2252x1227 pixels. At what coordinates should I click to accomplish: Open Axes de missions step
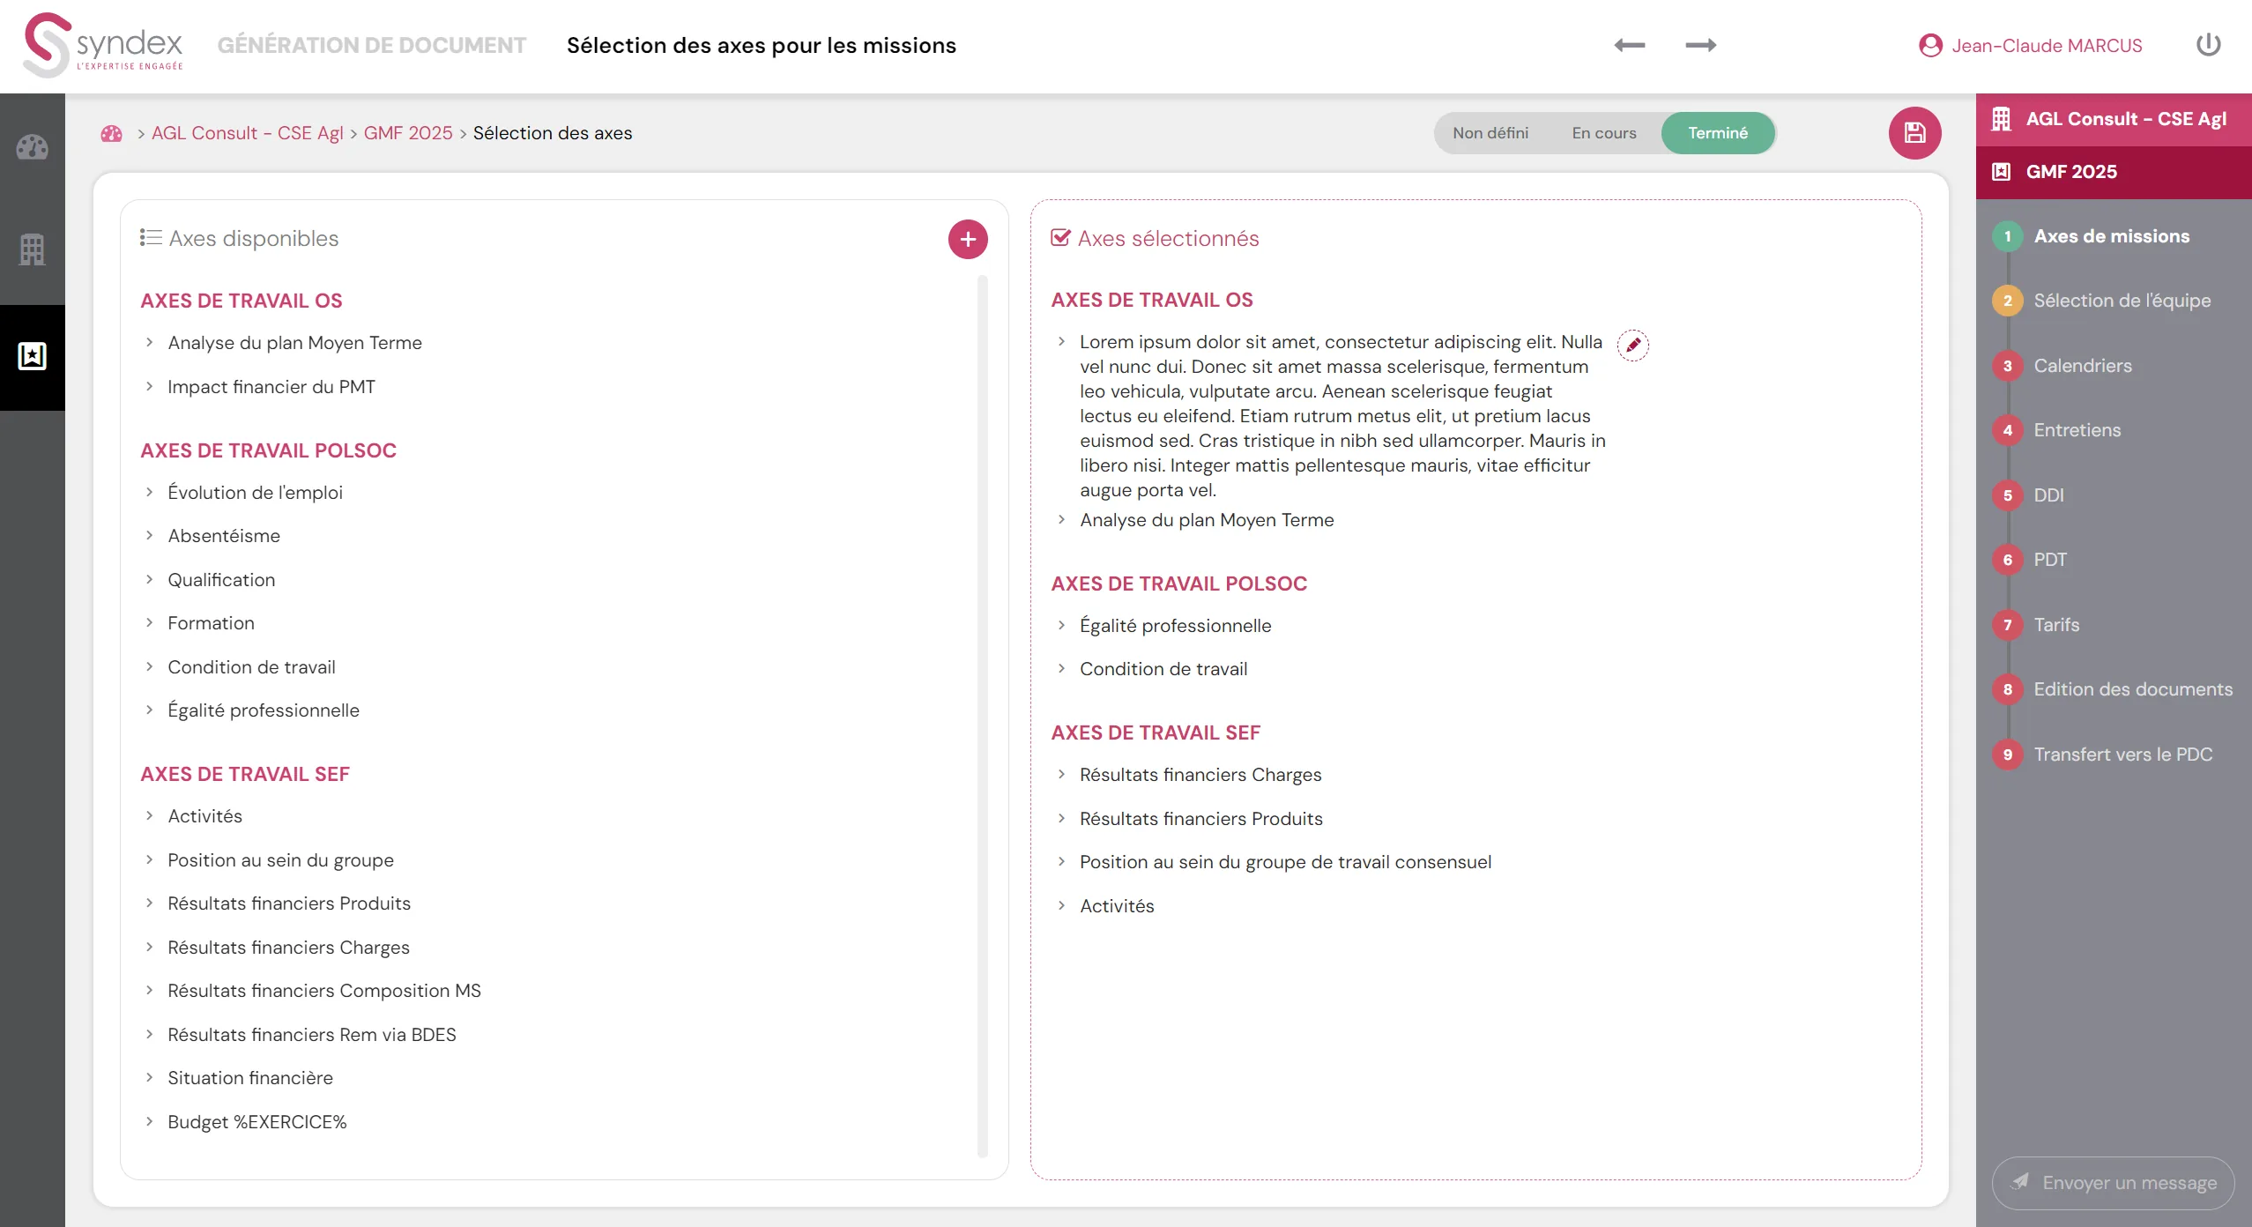2111,236
